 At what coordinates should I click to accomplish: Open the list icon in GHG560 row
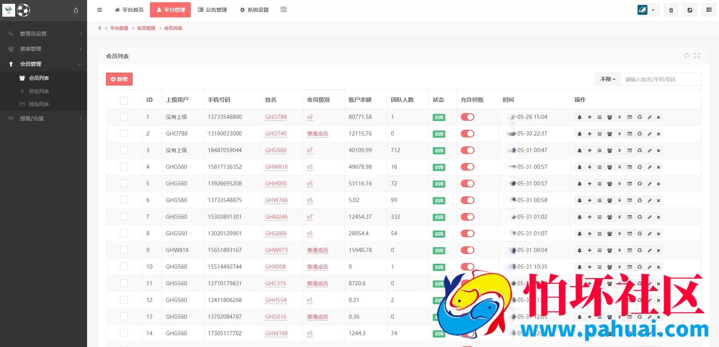[x=599, y=151]
